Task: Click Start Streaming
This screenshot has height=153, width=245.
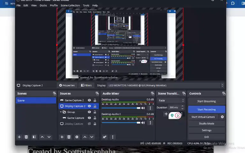Action: coord(206,101)
